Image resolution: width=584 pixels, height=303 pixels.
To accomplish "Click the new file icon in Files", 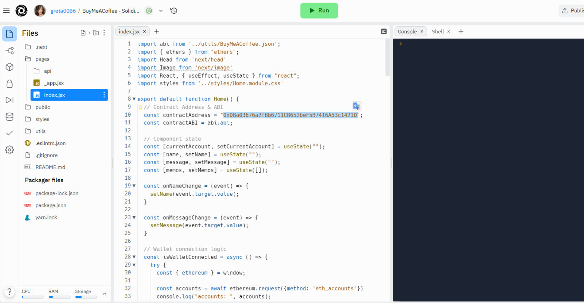I will point(83,33).
